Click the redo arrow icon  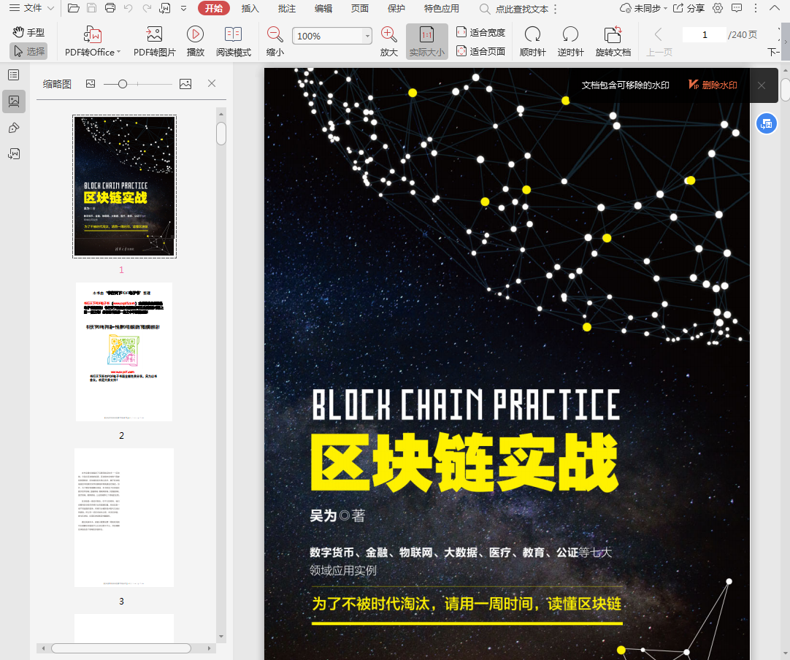tap(146, 8)
